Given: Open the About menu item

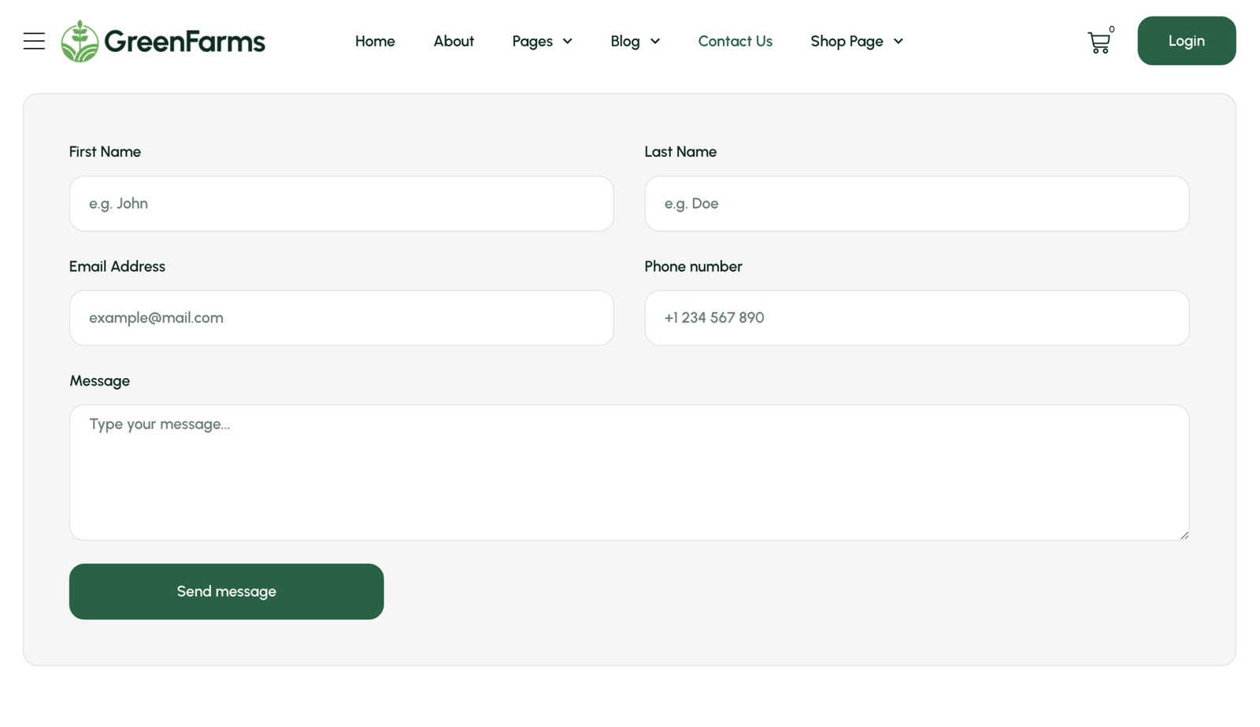Looking at the screenshot, I should click(454, 41).
